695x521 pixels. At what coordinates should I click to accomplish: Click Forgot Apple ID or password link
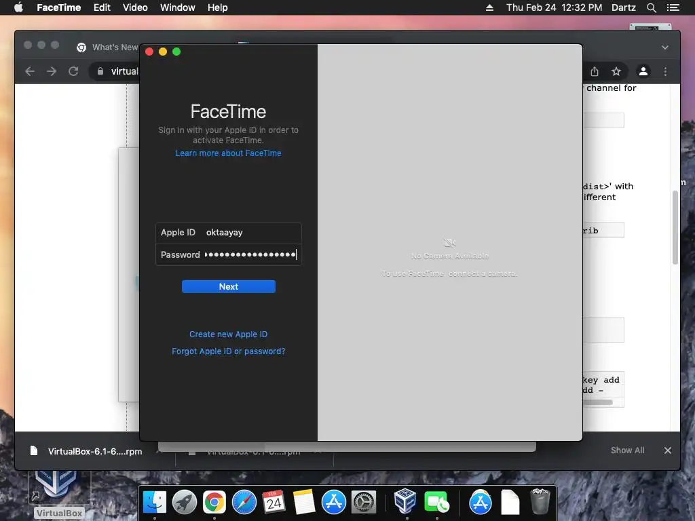point(228,351)
